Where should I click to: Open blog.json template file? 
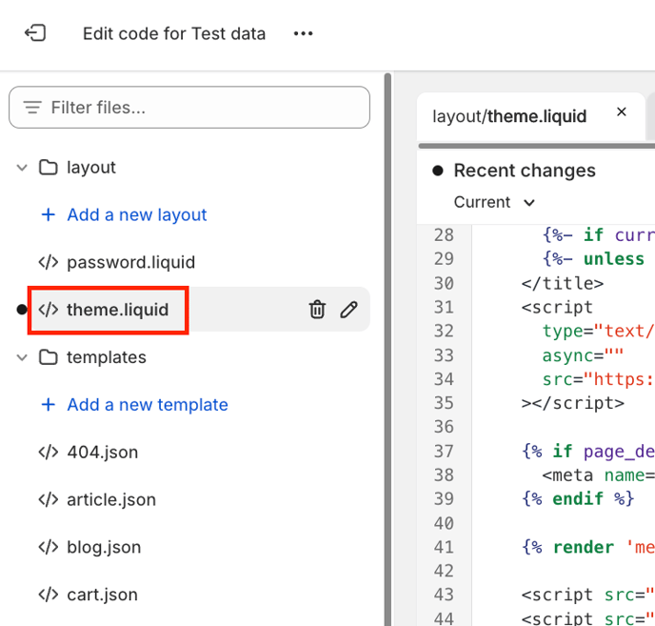pyautogui.click(x=104, y=547)
